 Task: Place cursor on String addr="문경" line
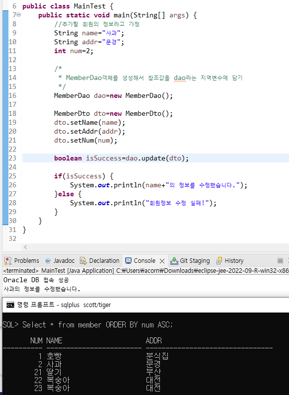coord(89,42)
